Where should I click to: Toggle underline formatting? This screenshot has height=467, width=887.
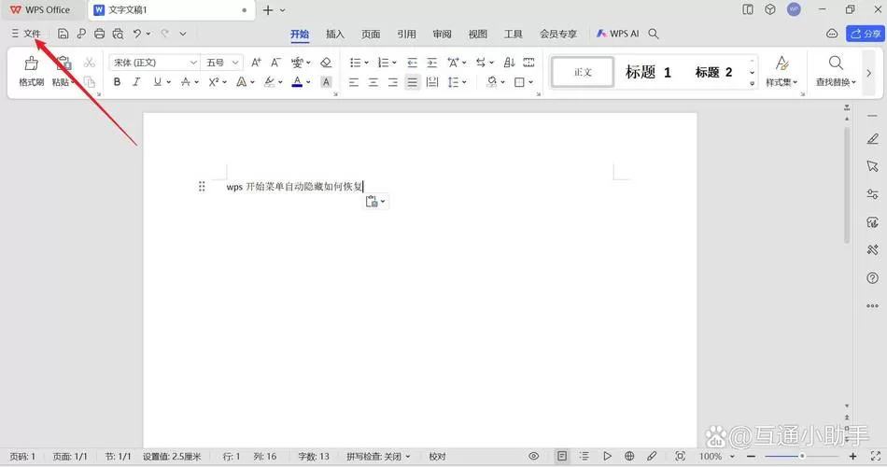[x=157, y=82]
